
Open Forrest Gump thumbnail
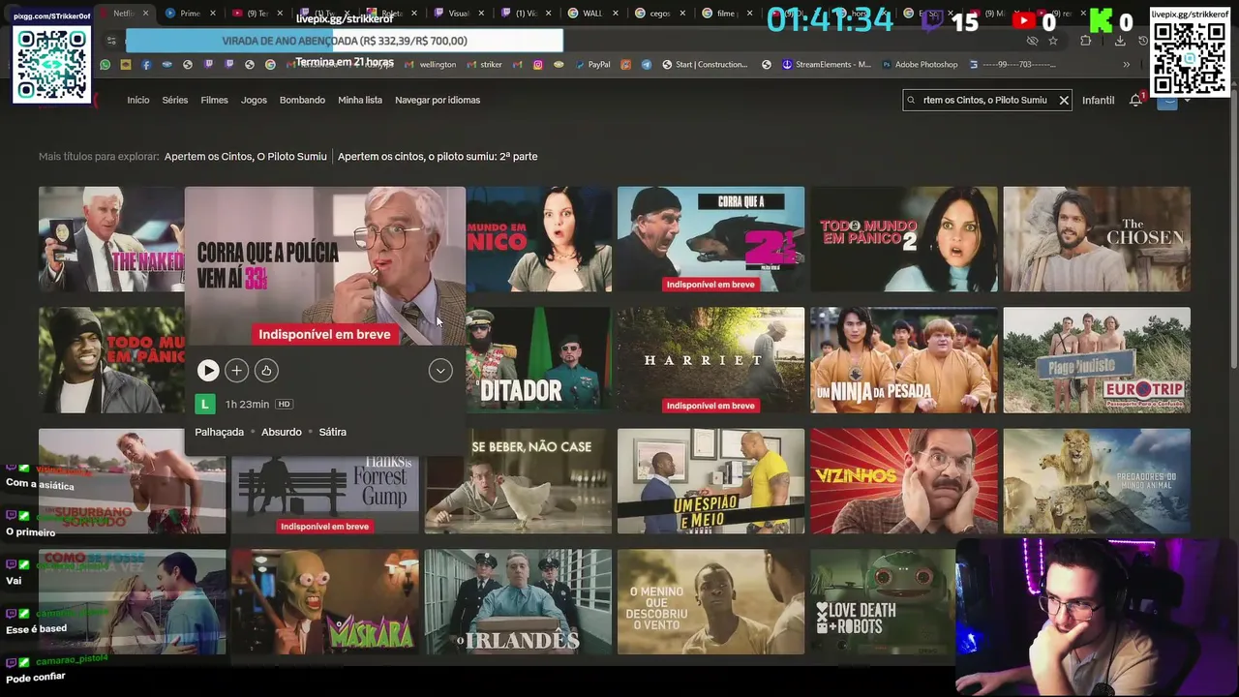(x=325, y=495)
